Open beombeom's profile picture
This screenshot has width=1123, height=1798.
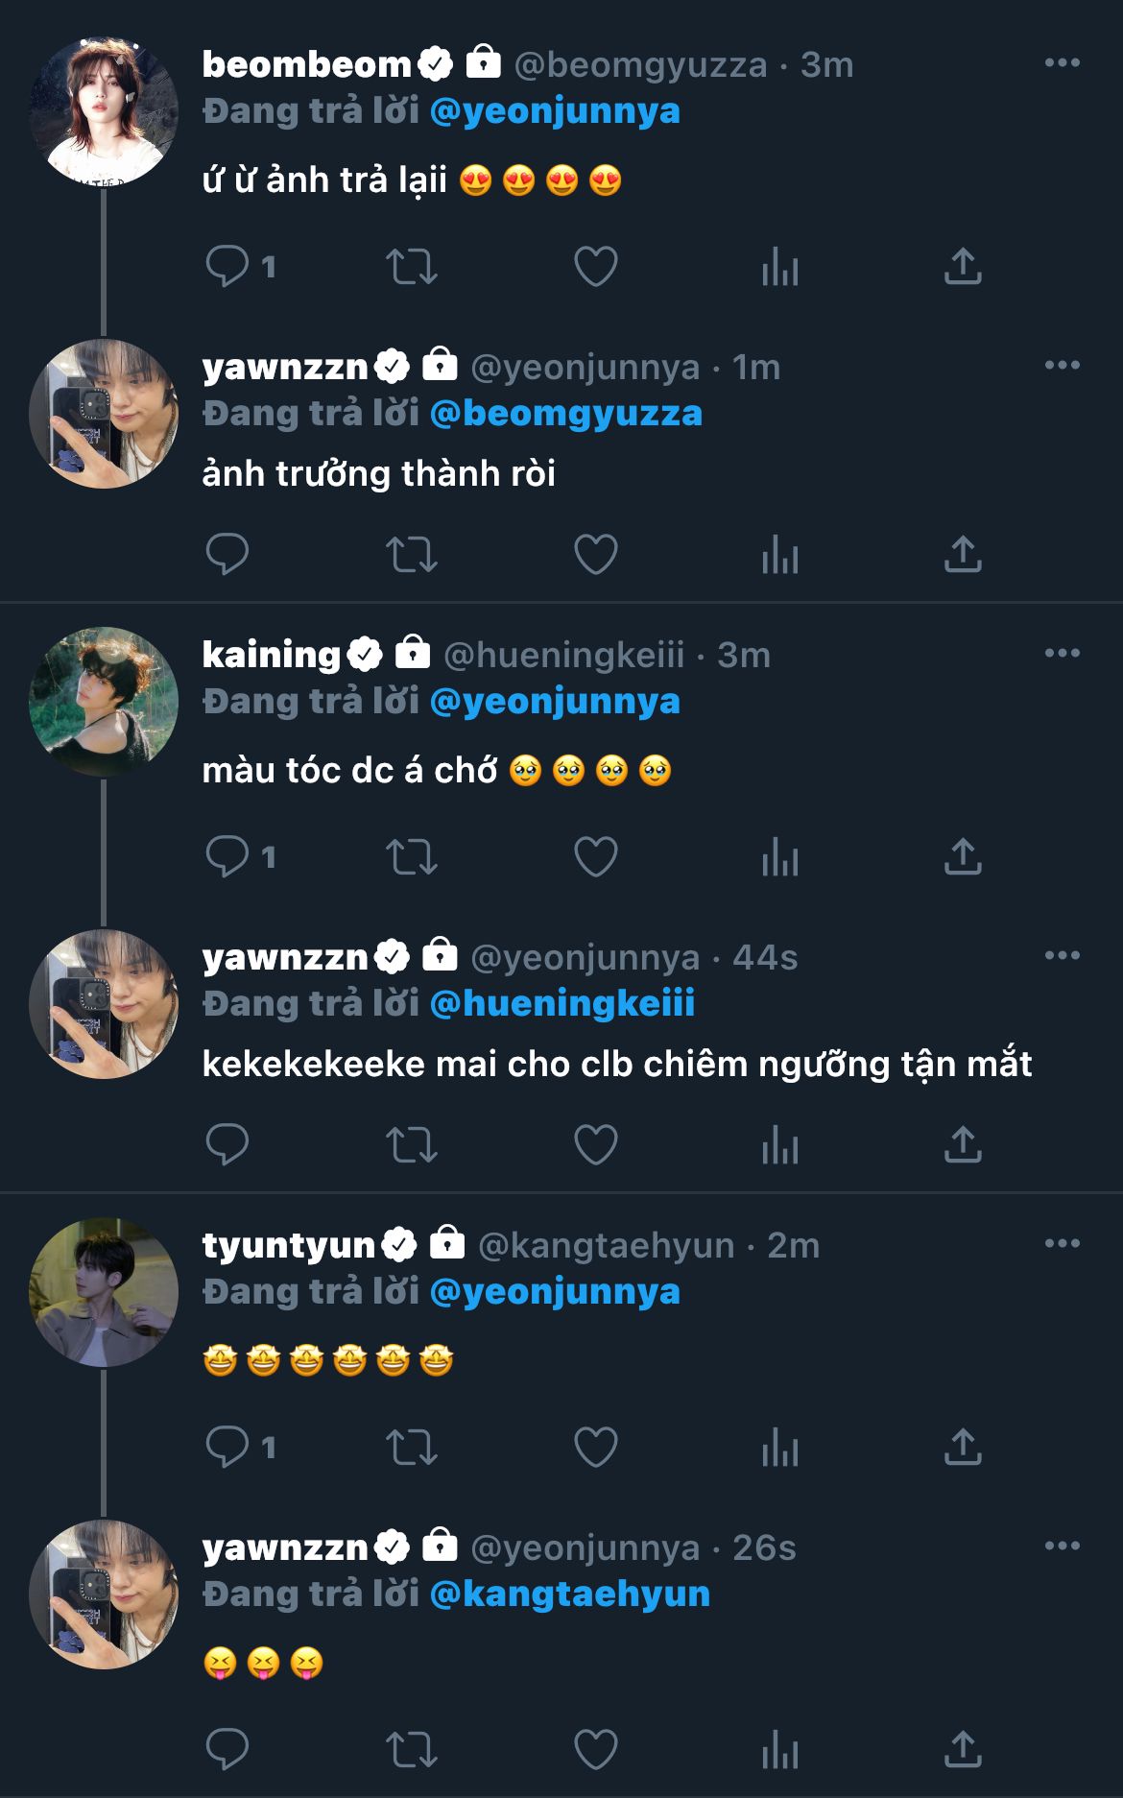pos(104,112)
